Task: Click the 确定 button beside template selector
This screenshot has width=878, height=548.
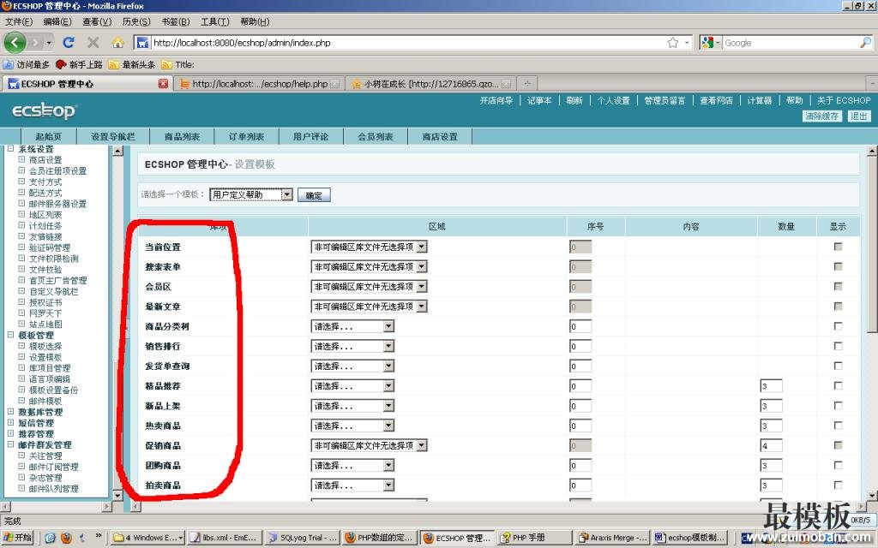Action: coord(314,195)
